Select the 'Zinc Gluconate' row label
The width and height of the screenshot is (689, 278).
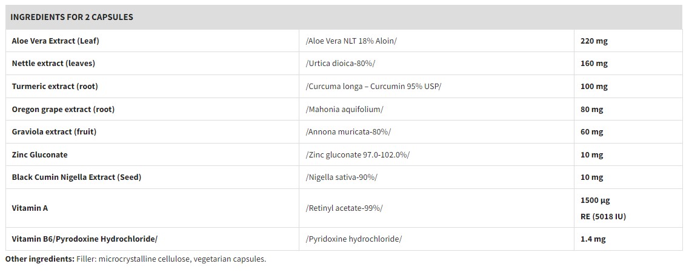point(39,154)
